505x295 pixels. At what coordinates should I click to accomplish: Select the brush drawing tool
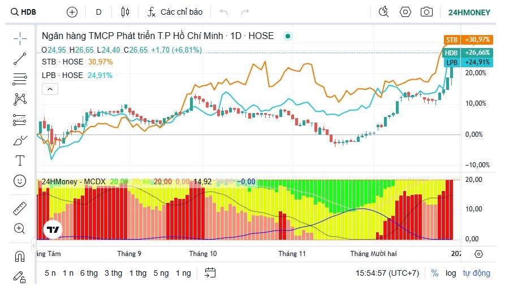20,140
